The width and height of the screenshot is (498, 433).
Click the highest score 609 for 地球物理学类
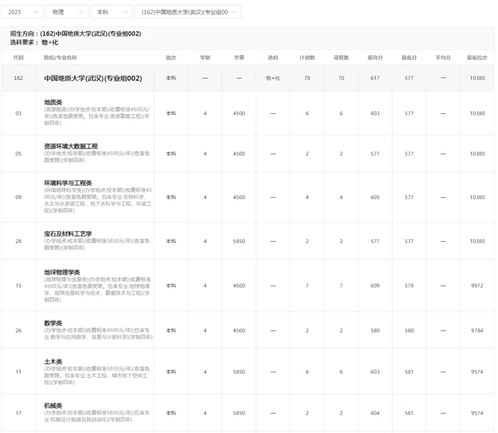(375, 285)
